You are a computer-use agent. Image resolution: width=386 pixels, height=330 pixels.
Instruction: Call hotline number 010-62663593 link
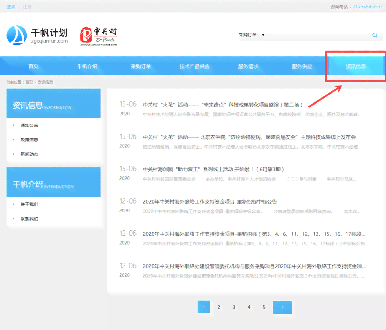[x=367, y=7]
